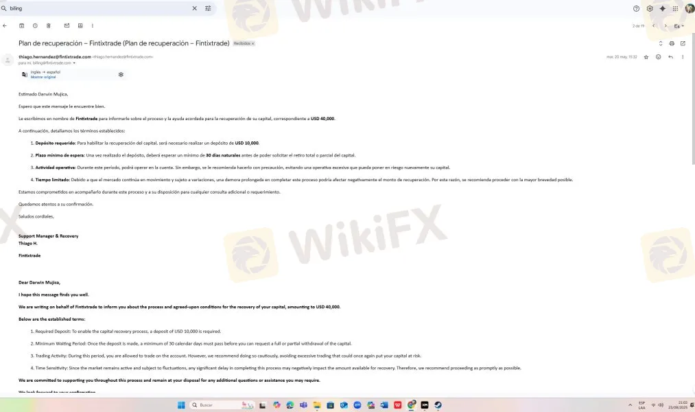Mark the email as unread
Image resolution: width=695 pixels, height=412 pixels.
(67, 25)
